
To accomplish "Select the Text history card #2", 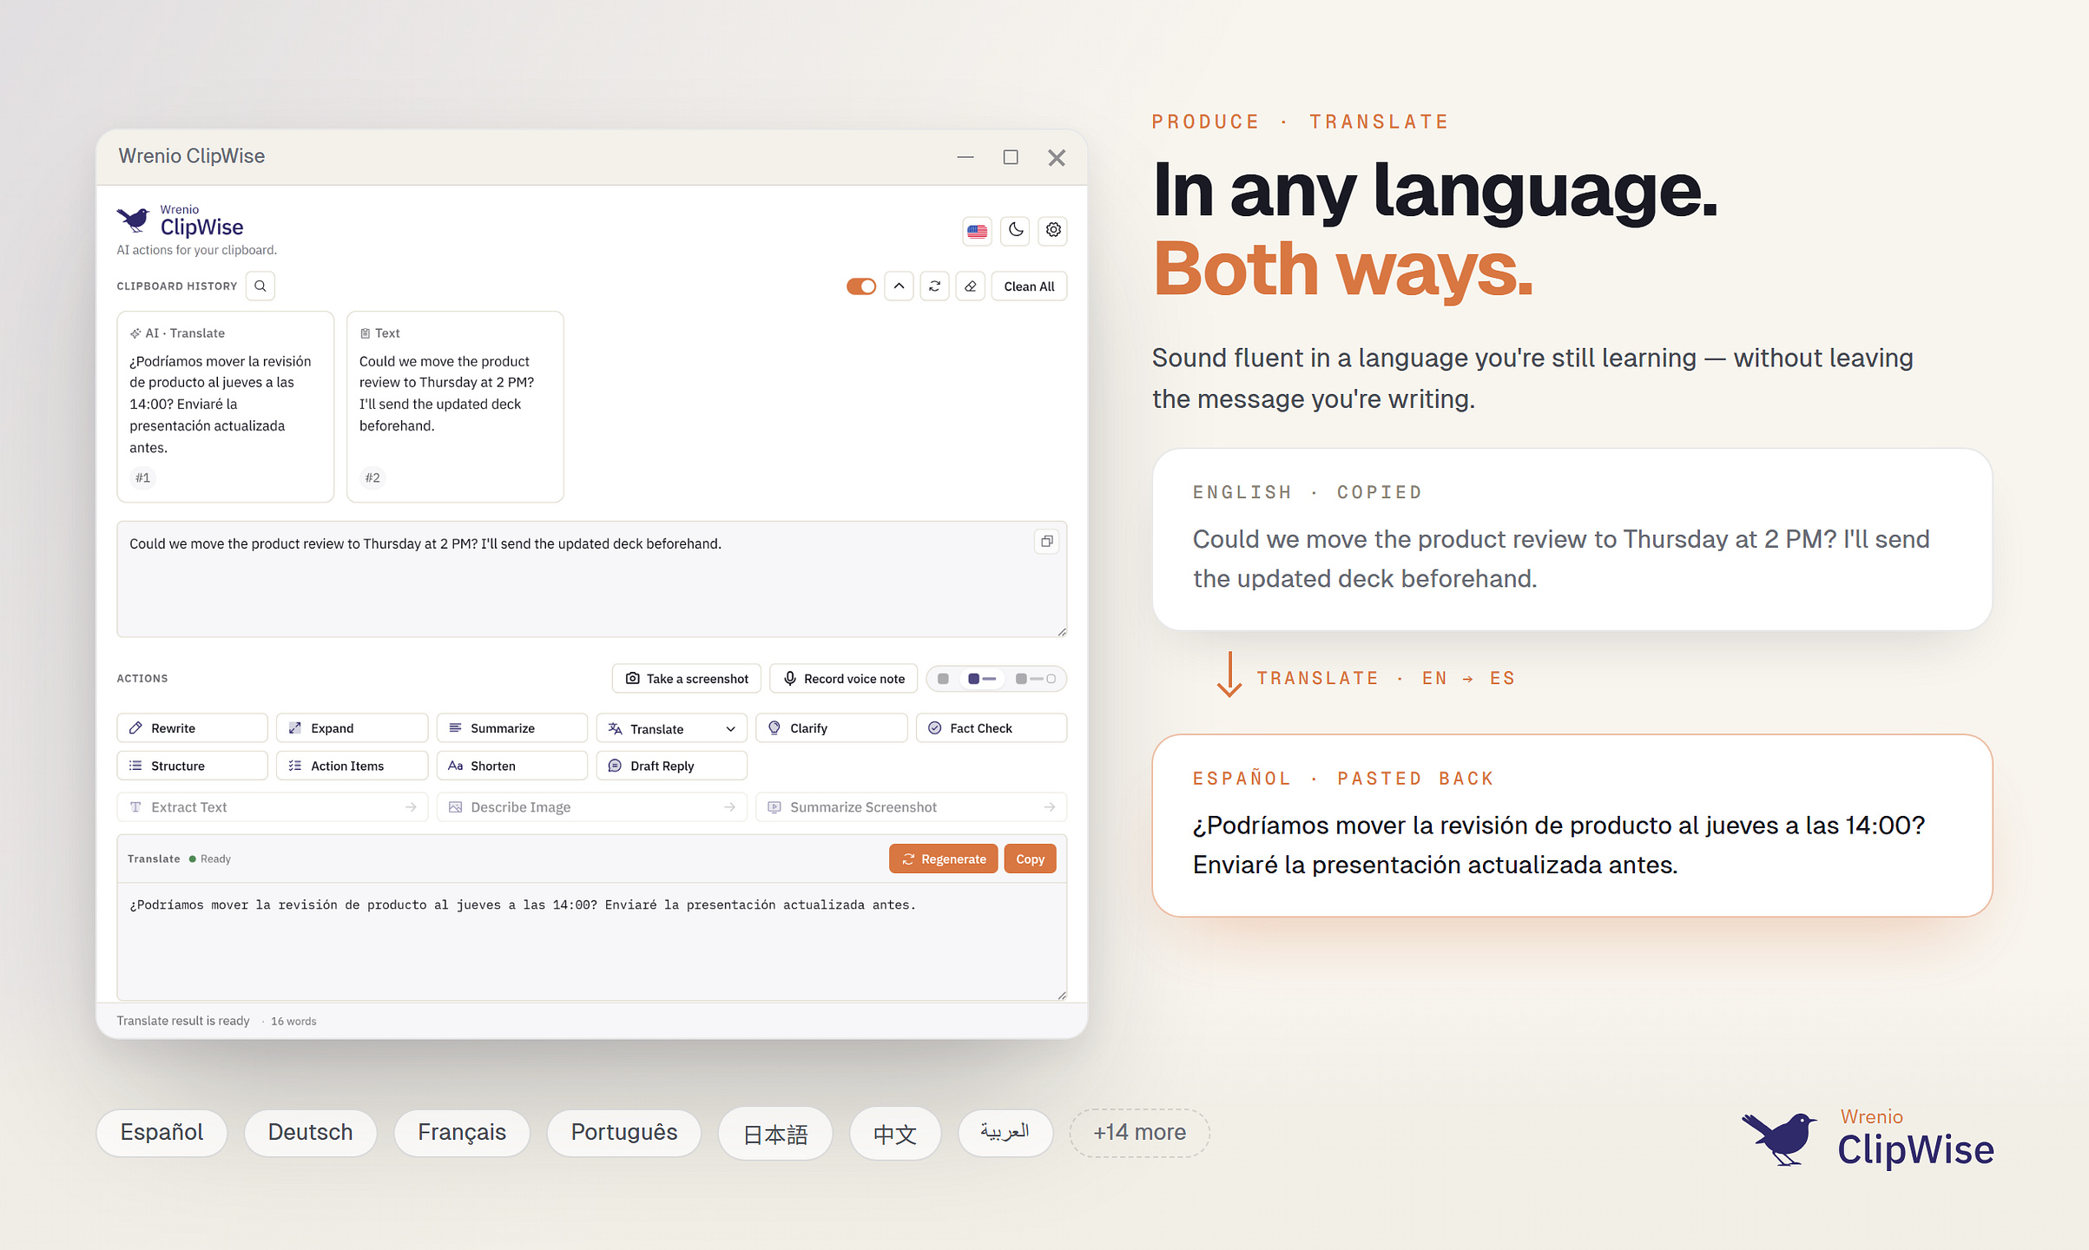I will pyautogui.click(x=455, y=406).
